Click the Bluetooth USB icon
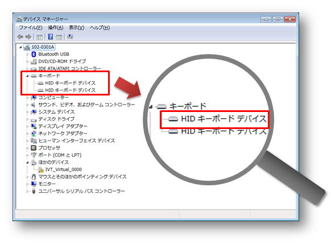331x245 pixels. tap(34, 54)
